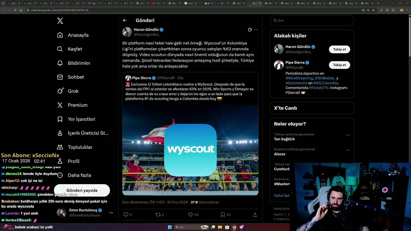This screenshot has width=411, height=231.
Task: Go back using the arrow beside Gönderi
Action: coord(125,20)
